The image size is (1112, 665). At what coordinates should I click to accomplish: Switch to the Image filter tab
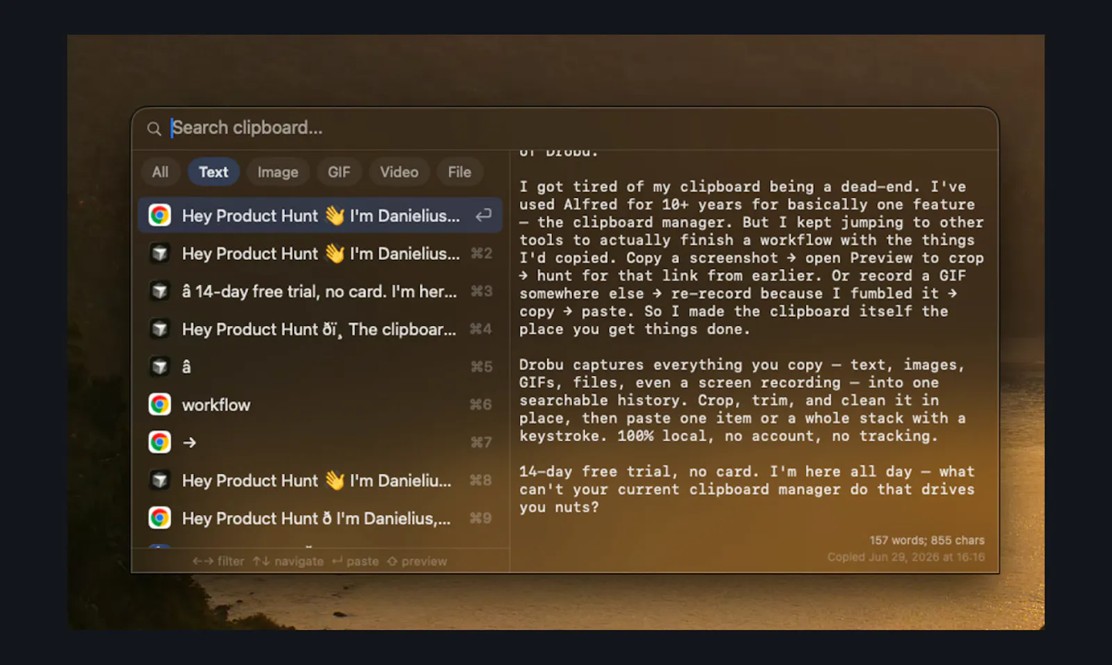[278, 172]
